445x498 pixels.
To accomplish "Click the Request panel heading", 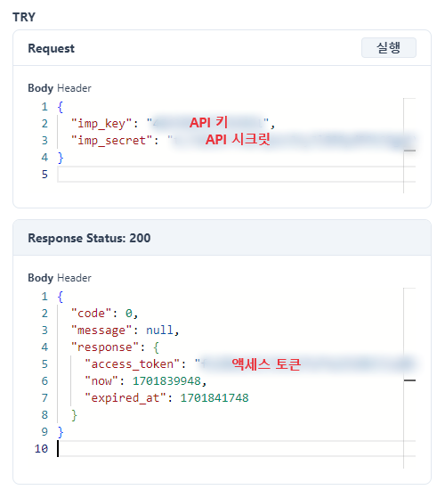I will pyautogui.click(x=51, y=48).
